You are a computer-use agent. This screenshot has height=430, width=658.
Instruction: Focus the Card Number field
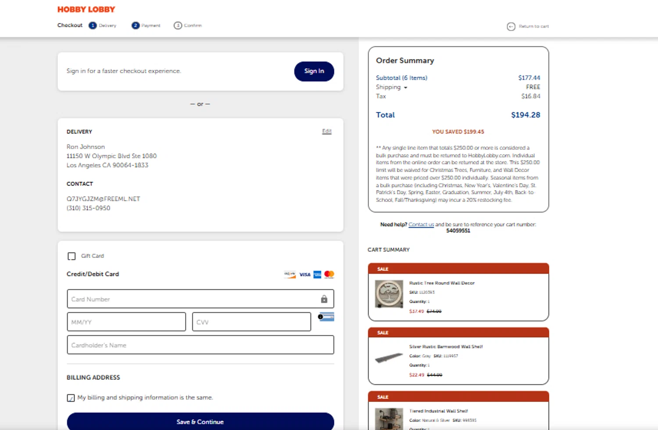(200, 299)
